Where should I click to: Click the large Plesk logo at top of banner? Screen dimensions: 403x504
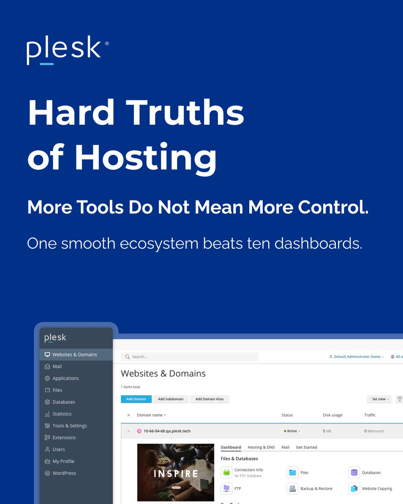click(x=68, y=51)
